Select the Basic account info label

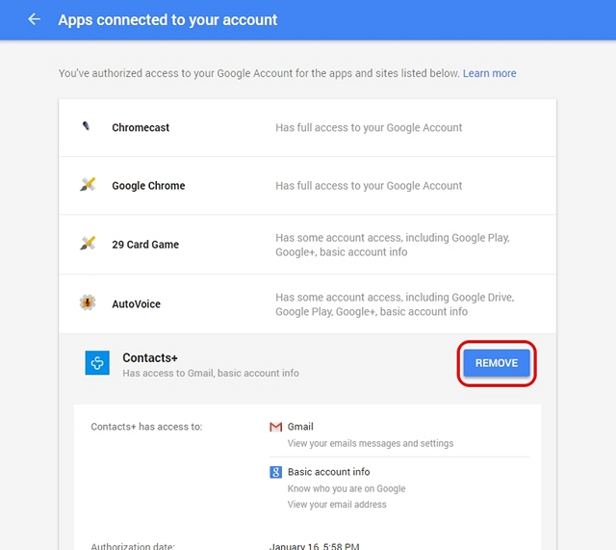pyautogui.click(x=329, y=472)
